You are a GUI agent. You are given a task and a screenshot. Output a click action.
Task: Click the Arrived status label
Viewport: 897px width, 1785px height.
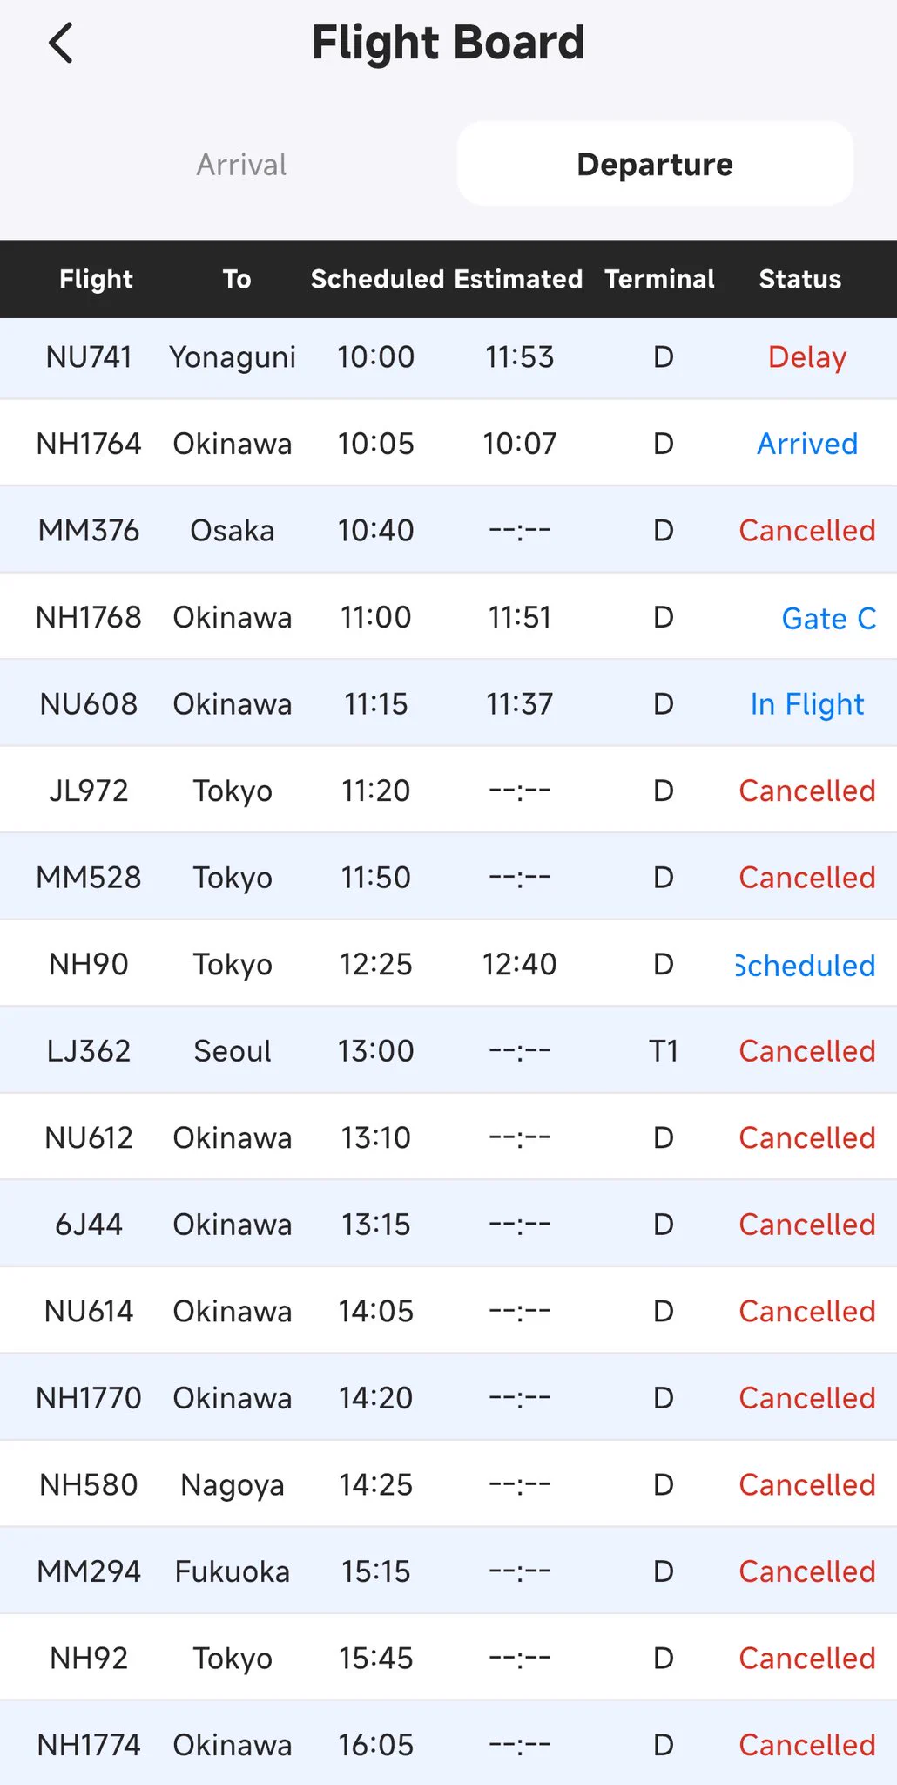[807, 444]
